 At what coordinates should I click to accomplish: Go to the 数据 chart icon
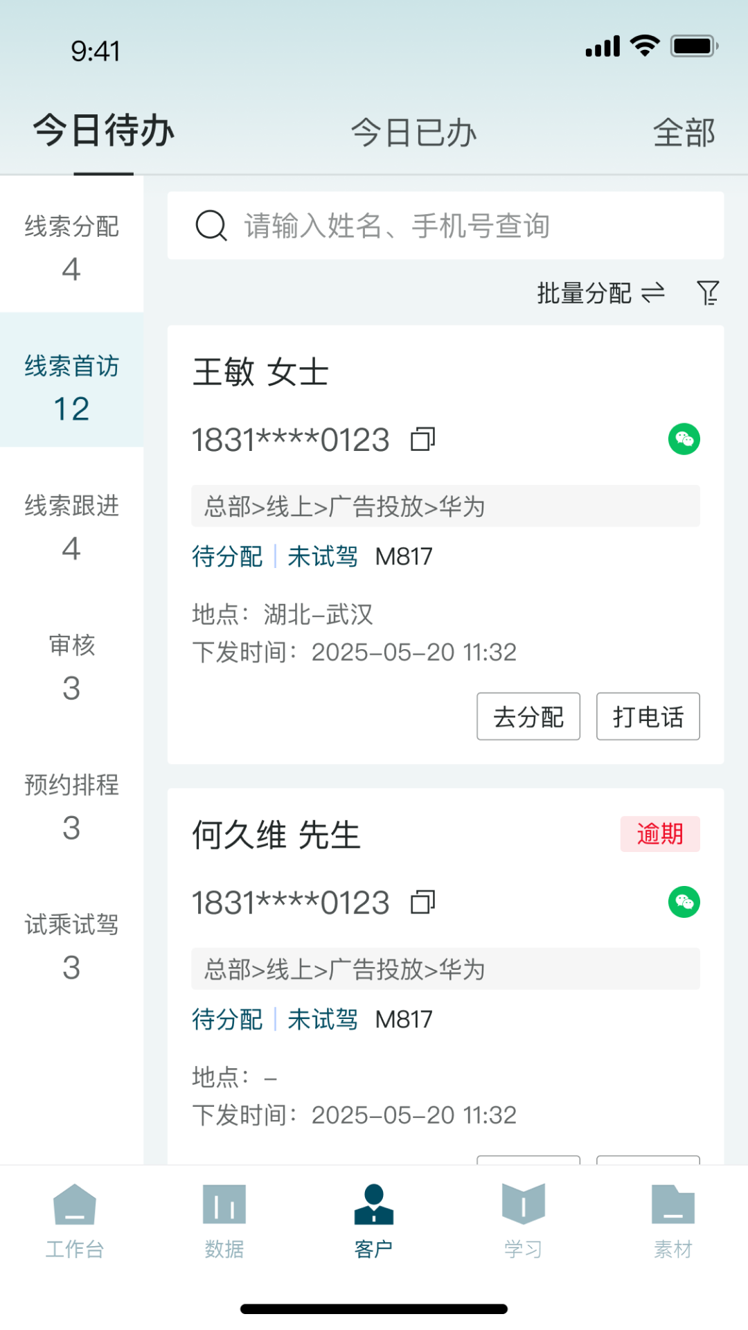pos(224,1205)
